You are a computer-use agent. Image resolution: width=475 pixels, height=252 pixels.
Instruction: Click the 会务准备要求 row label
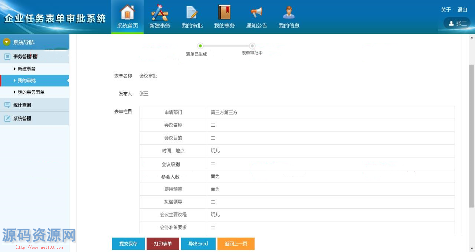click(x=173, y=228)
